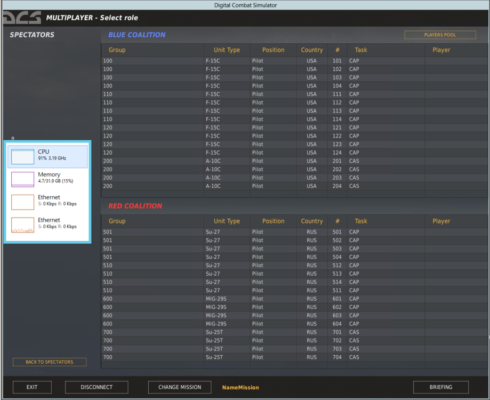Open the CHANGE MISSION dialog
490x400 pixels.
pyautogui.click(x=179, y=387)
